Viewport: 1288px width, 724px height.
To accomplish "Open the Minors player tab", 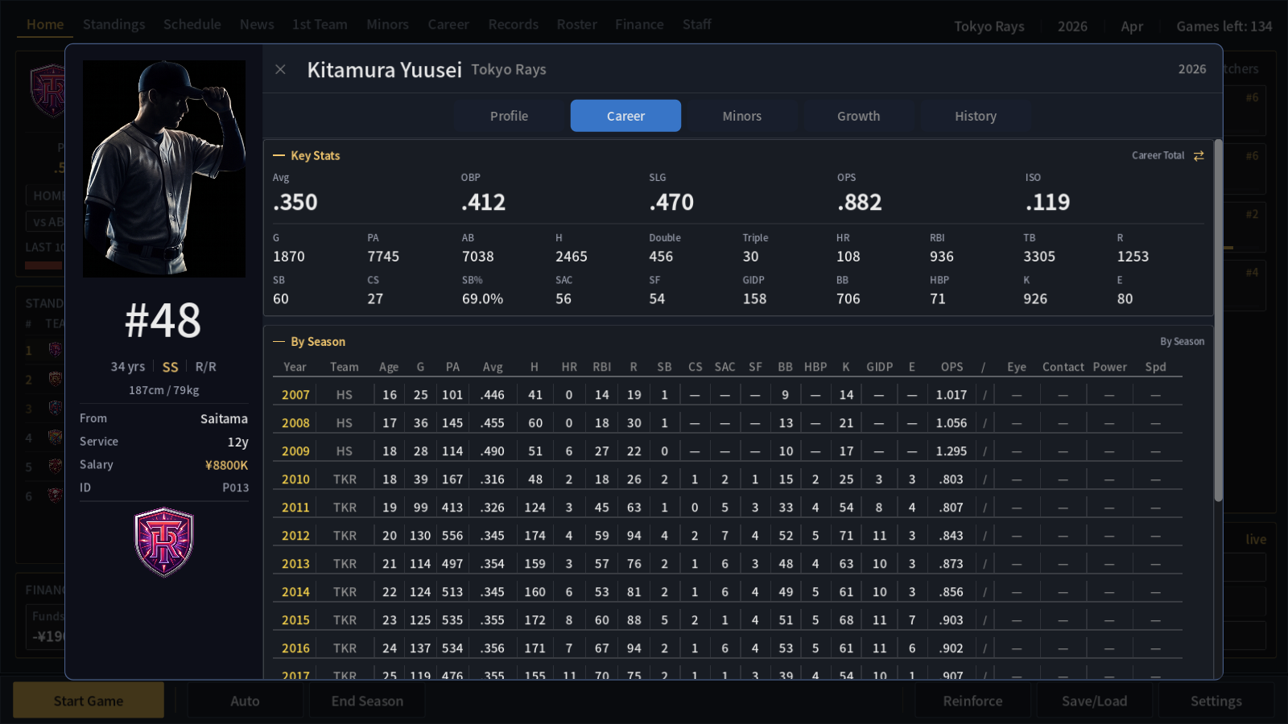I will coord(741,116).
